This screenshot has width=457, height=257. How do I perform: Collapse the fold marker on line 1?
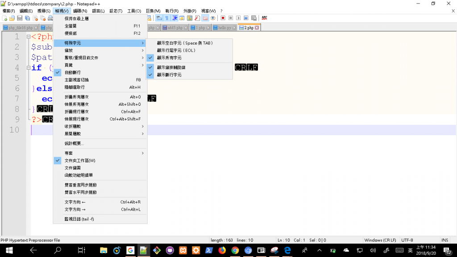pyautogui.click(x=28, y=37)
